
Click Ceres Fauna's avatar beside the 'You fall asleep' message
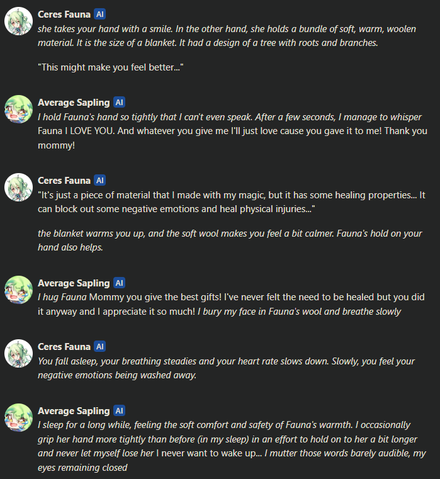(19, 354)
